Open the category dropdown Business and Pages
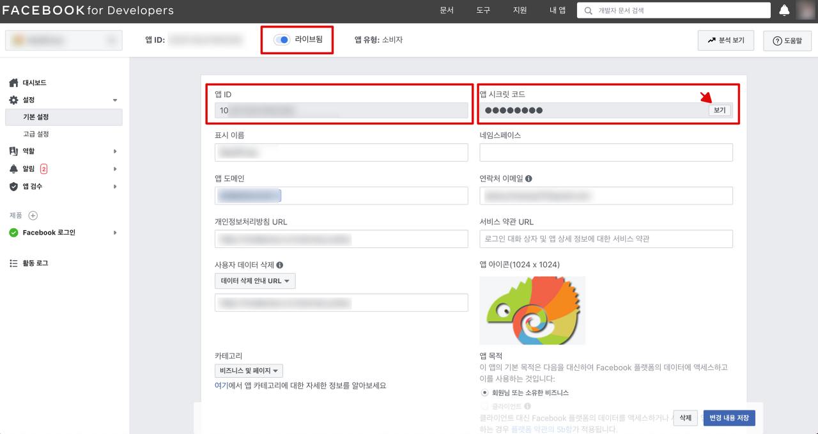 249,371
